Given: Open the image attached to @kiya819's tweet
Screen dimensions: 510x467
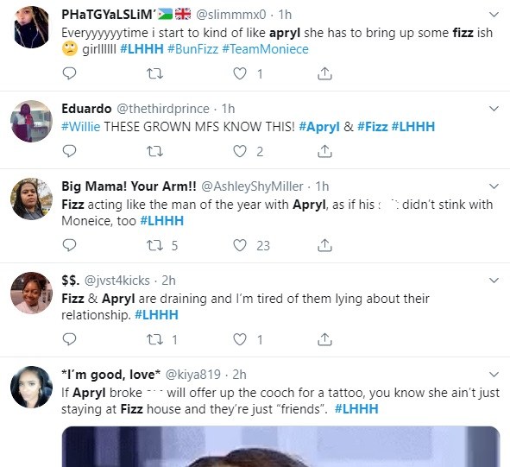Looking at the screenshot, I should point(280,446).
